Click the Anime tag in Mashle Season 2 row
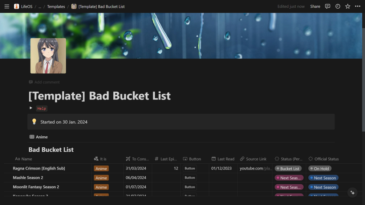The image size is (365, 205). pos(101,178)
